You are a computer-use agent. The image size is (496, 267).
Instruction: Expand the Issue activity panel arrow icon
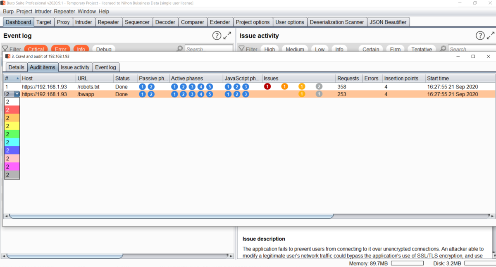(491, 36)
